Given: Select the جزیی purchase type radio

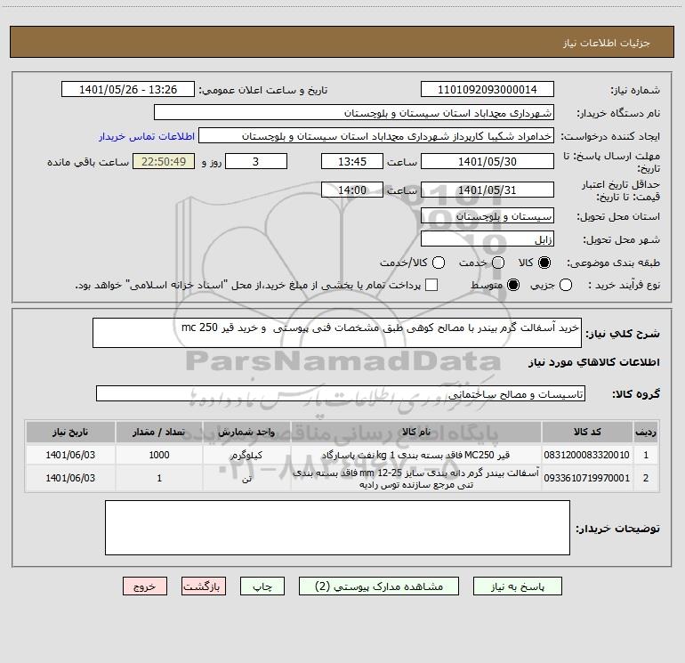Looking at the screenshot, I should pos(566,285).
